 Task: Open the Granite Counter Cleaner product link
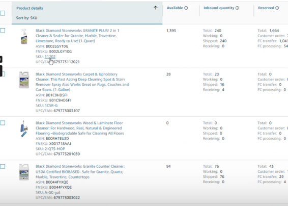pos(80,171)
